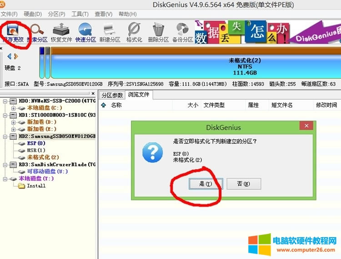Click the Quick Partition (快速分区) icon
This screenshot has width=341, height=259.
pyautogui.click(x=85, y=32)
